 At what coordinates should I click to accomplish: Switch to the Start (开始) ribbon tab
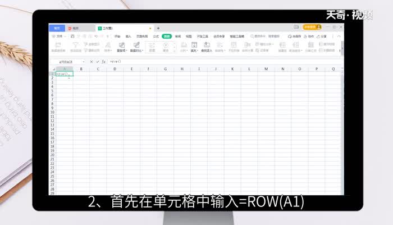tap(117, 37)
